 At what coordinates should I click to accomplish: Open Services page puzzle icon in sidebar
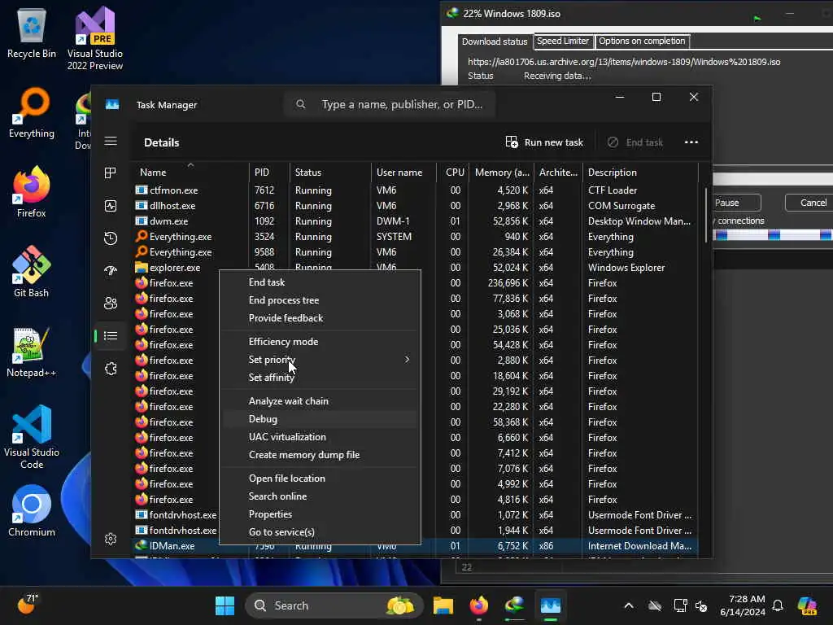coord(111,369)
